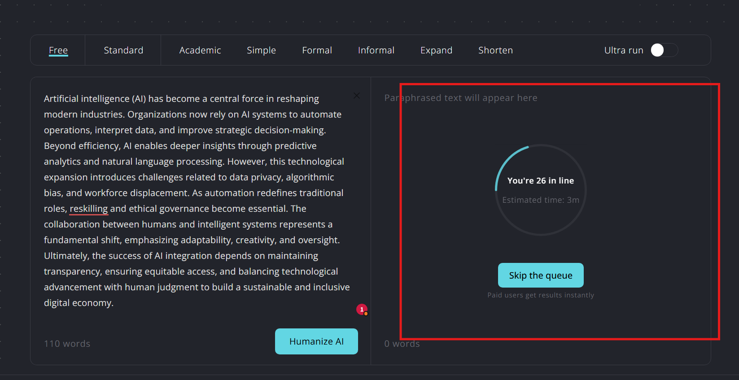Click the "Paraphrased text will appear here" placeholder
This screenshot has height=380, width=739.
[461, 98]
